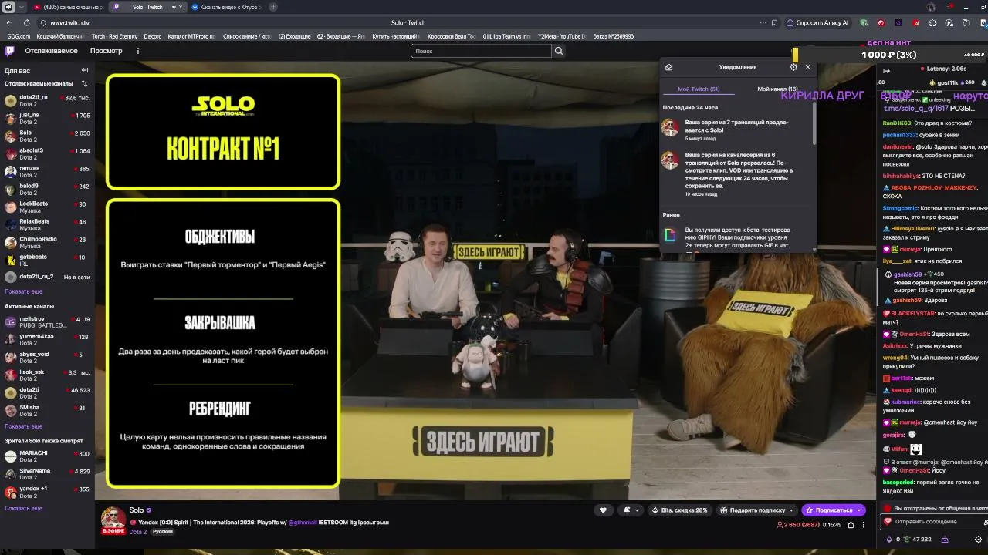
Task: Open the Отслеживаемое navigation item
Action: tap(51, 51)
